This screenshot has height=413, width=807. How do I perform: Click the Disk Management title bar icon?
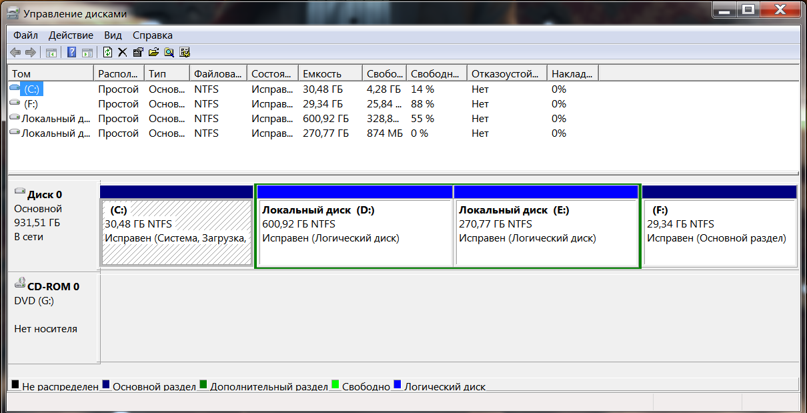coord(13,12)
